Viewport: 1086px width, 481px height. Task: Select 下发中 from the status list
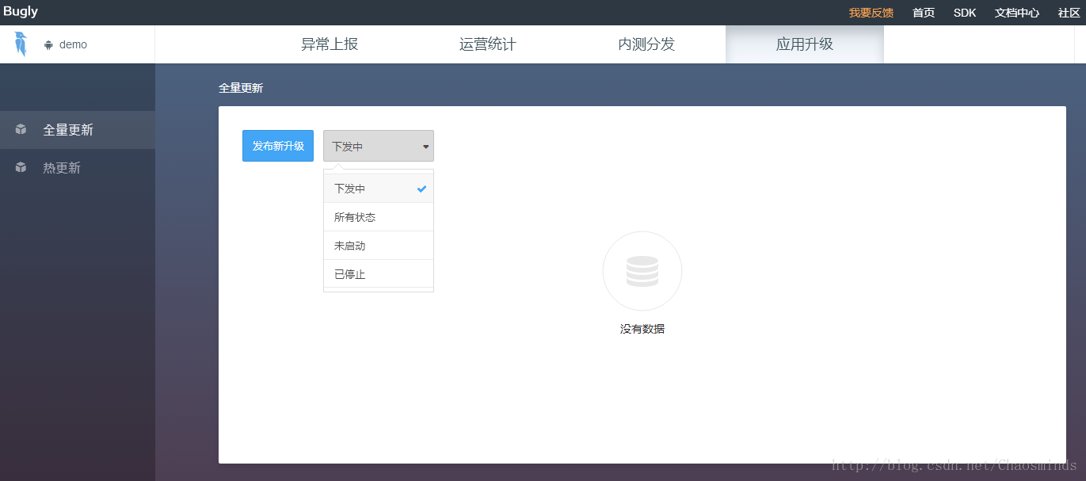pos(379,189)
